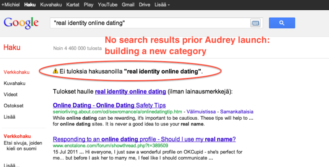Open the on-screen keyboard icon in search box

[x=255, y=23]
